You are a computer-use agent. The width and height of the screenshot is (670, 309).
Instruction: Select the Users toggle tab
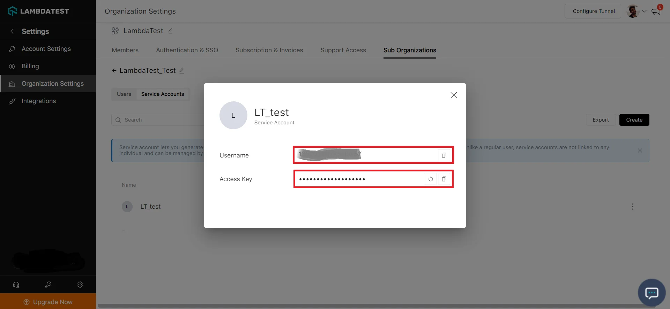tap(124, 94)
